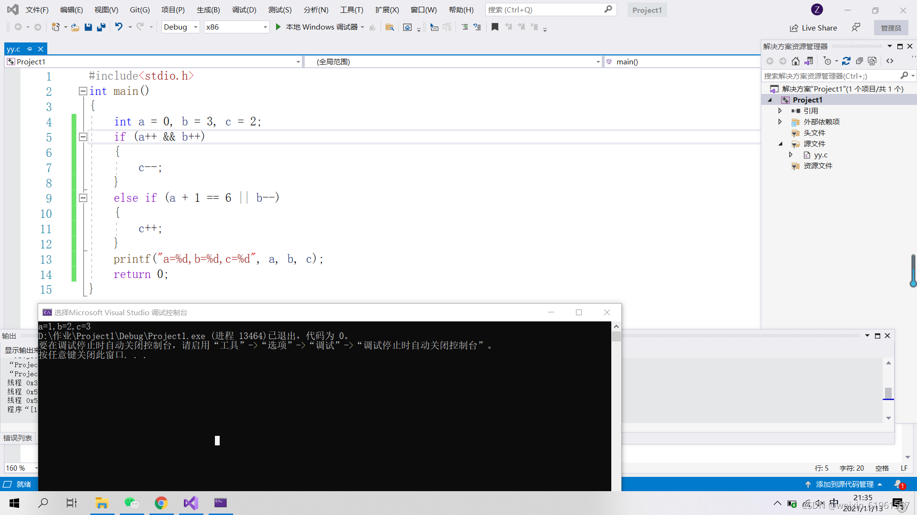917x515 pixels.
Task: Click the bookmark toggle icon in toolbar
Action: click(495, 27)
